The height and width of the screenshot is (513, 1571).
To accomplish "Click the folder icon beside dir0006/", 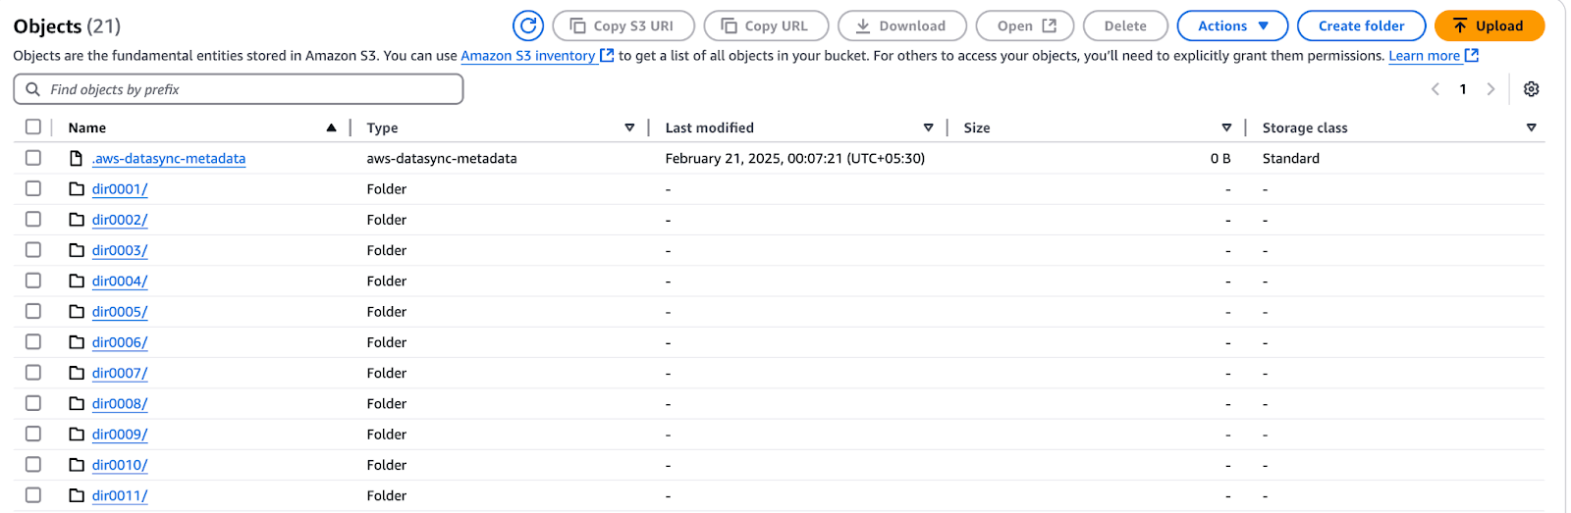I will click(x=77, y=341).
